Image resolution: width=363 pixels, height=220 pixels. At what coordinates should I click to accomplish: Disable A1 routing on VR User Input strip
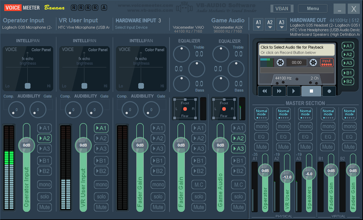tap(101, 128)
